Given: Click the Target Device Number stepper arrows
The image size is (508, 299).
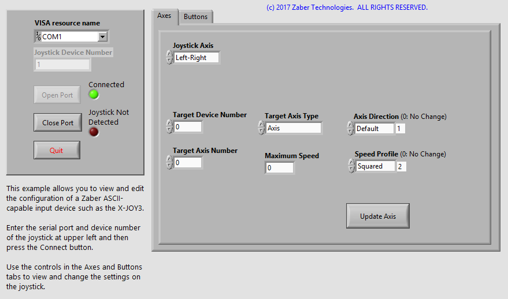Looking at the screenshot, I should coord(169,126).
